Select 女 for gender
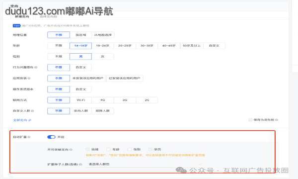The height and width of the screenshot is (179, 298). [103, 57]
